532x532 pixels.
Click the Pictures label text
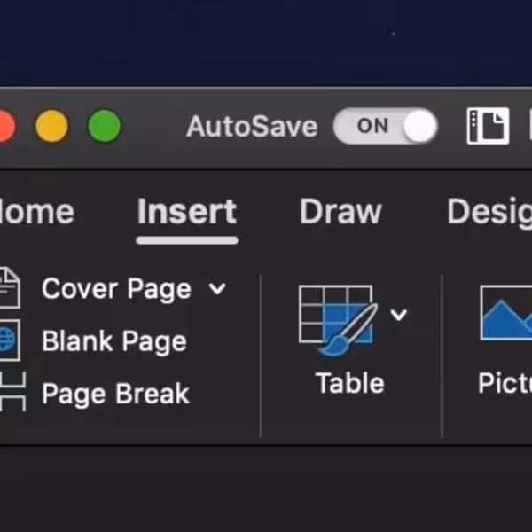coord(505,383)
